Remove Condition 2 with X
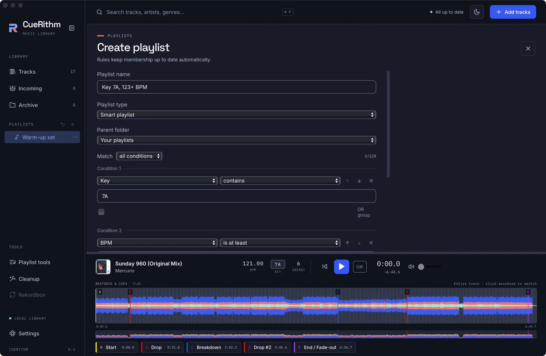 coord(371,243)
